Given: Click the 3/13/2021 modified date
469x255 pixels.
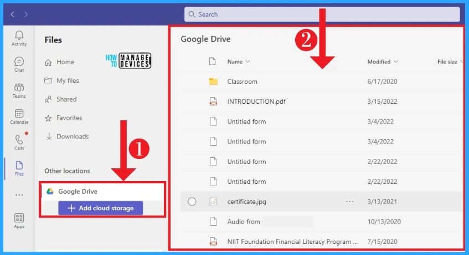Looking at the screenshot, I should tap(382, 201).
